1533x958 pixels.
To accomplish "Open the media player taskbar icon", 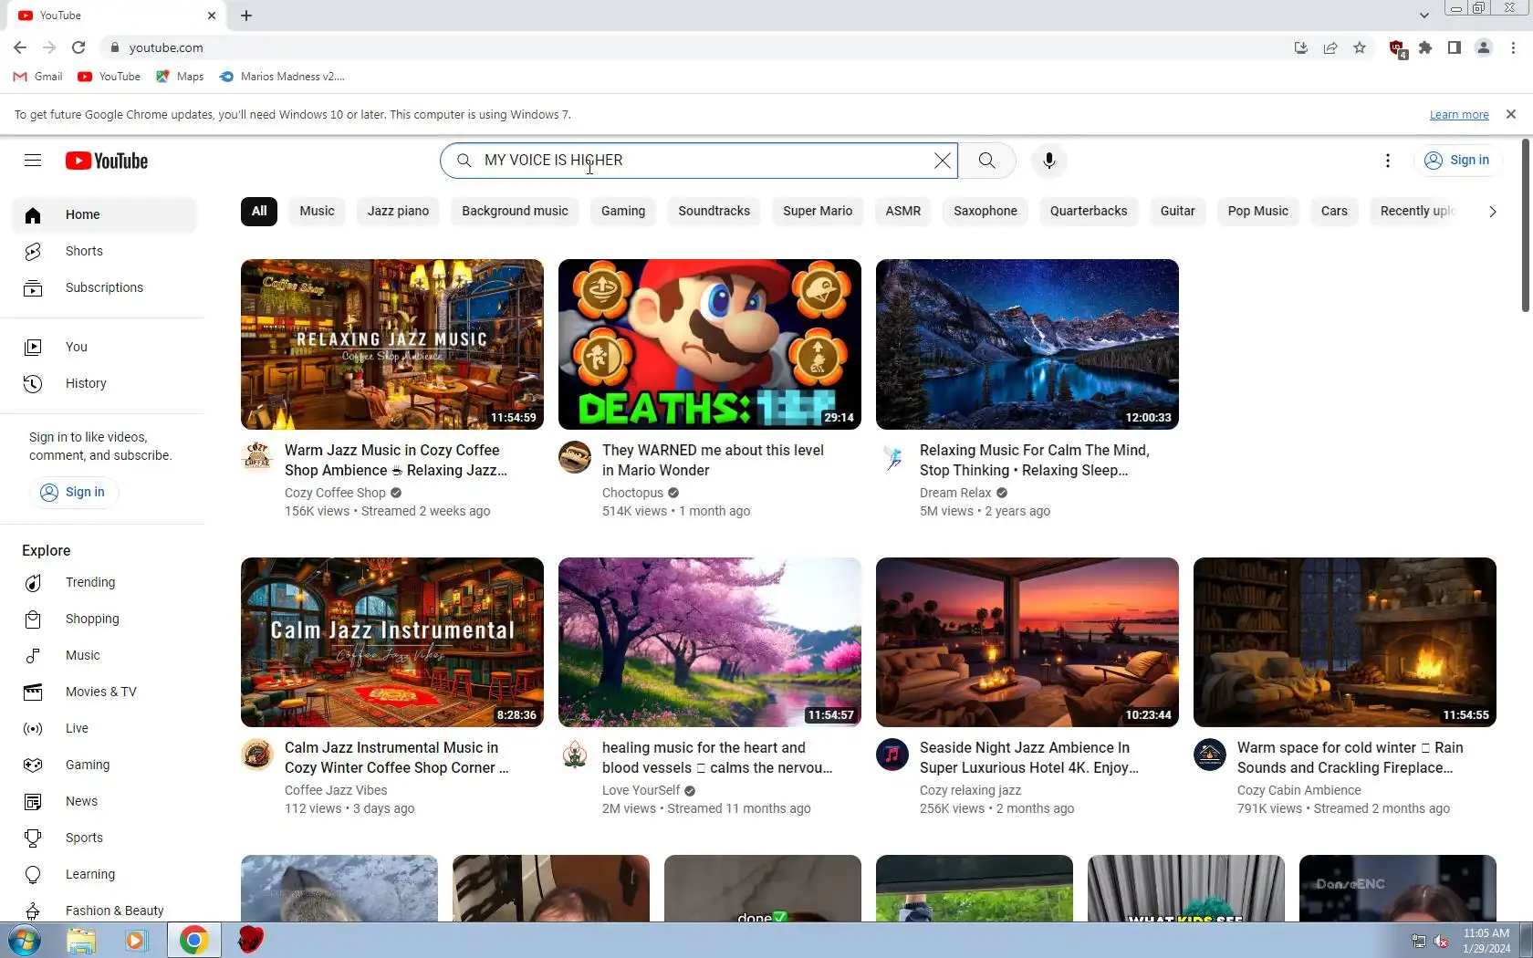I will point(135,941).
